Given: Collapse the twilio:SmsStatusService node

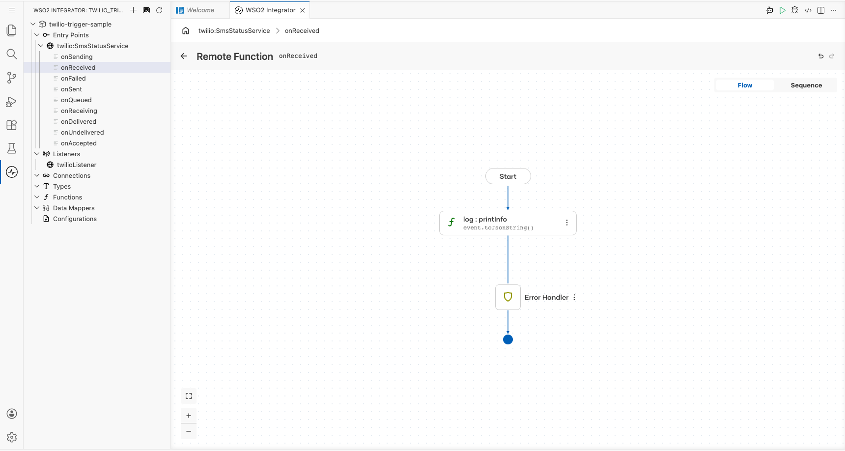Looking at the screenshot, I should [x=41, y=46].
